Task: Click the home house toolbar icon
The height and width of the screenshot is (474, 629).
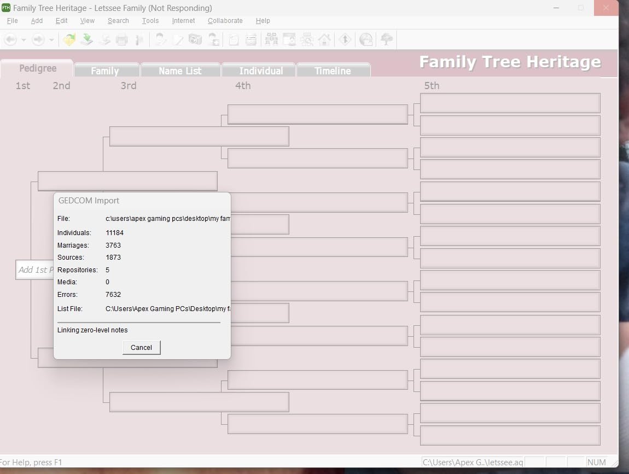Action: (x=324, y=39)
